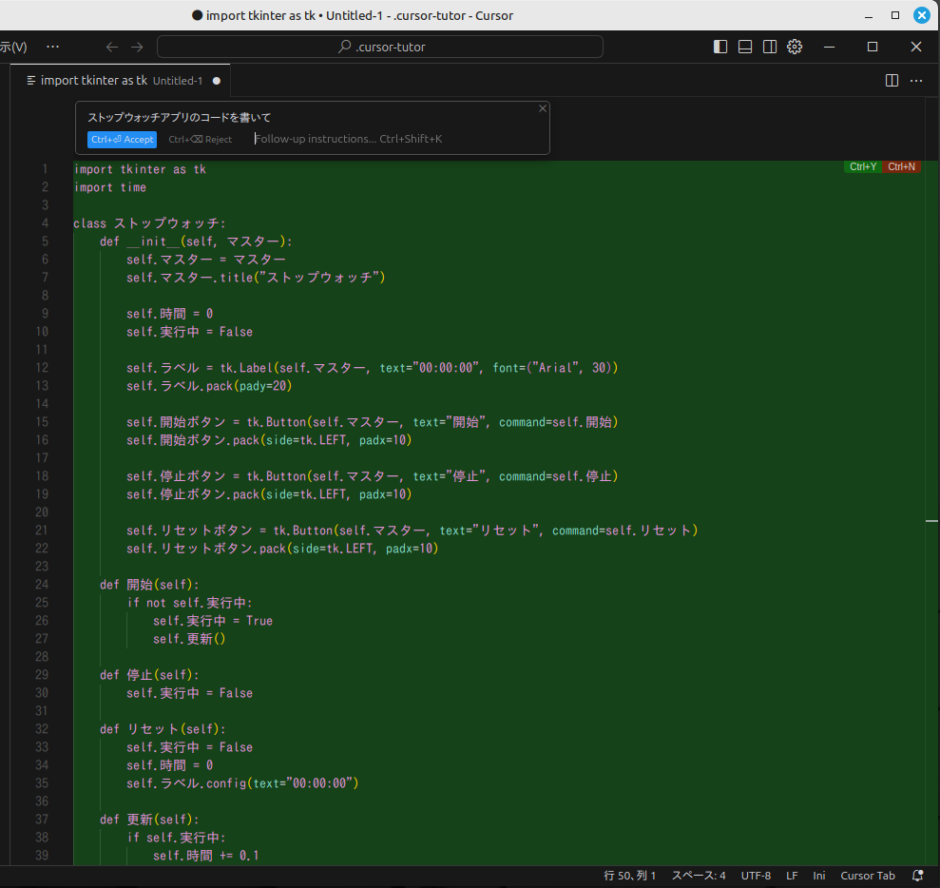Screen dimensions: 940x888
Task: Reject the generated code with Reject button
Action: coord(201,140)
